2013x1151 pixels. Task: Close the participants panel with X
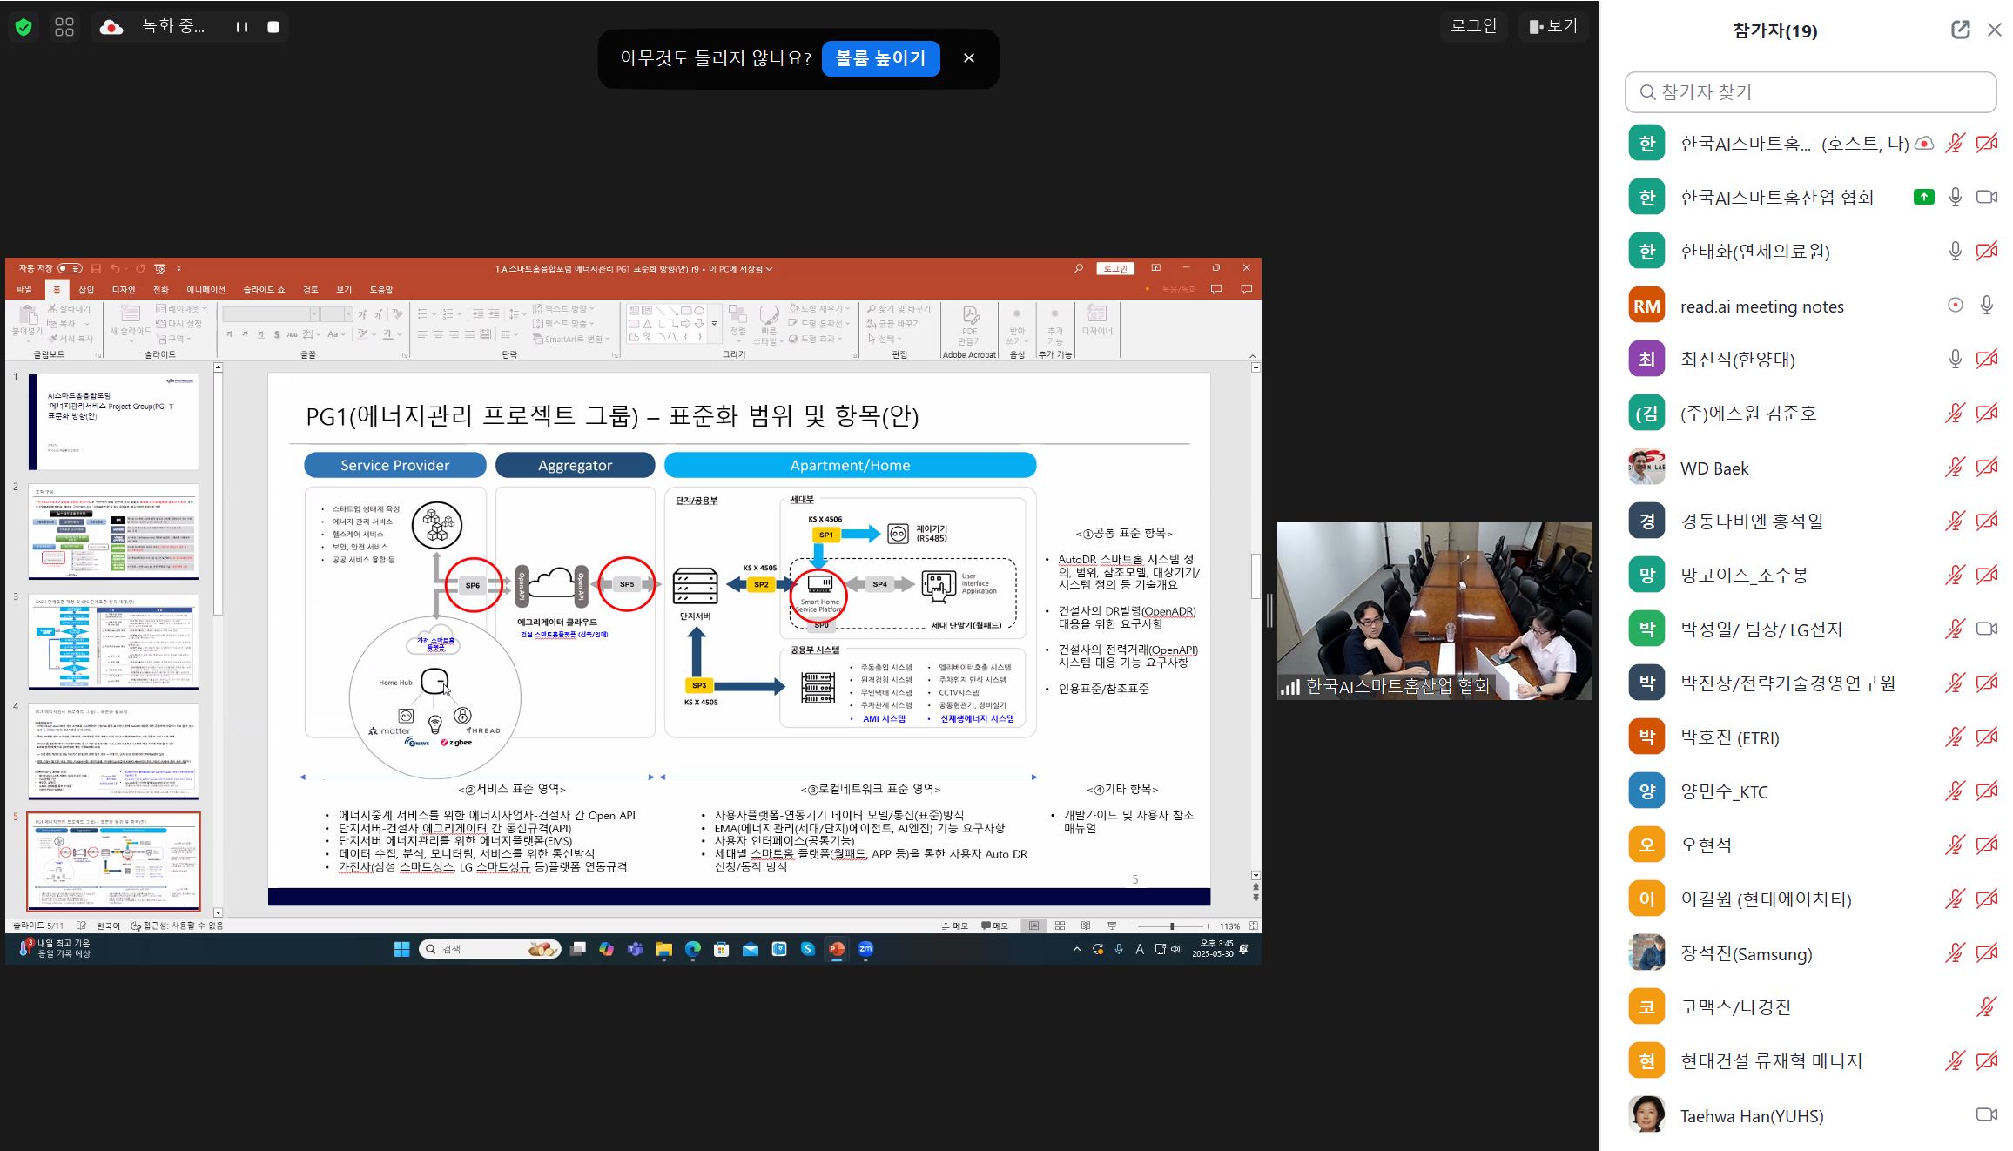[x=1994, y=30]
